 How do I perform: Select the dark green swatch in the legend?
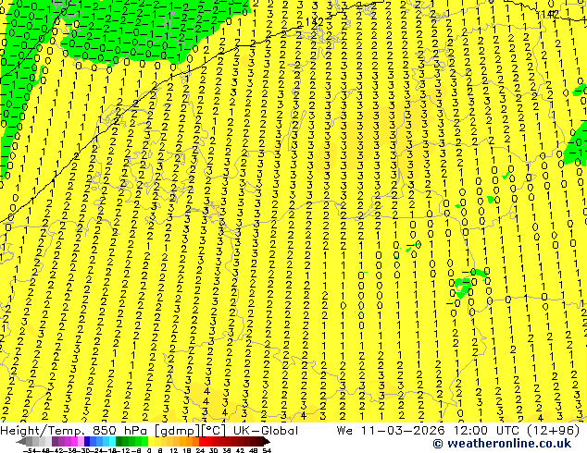[119, 441]
